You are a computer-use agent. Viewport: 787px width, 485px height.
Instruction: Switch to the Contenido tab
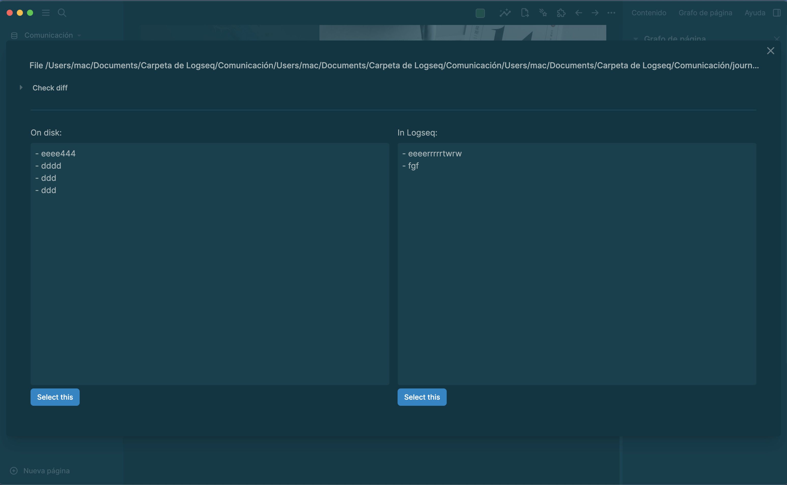649,13
